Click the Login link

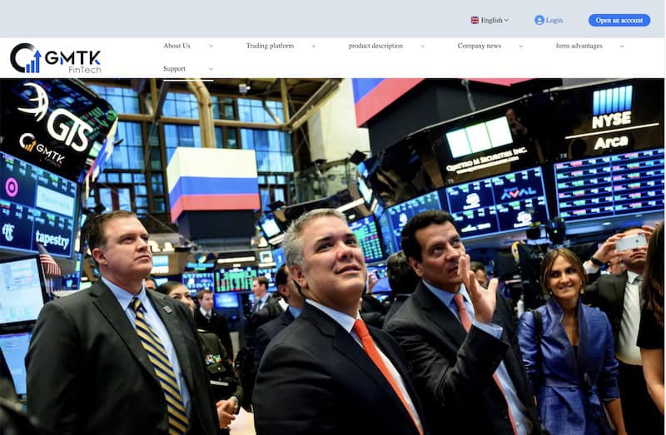pos(554,20)
